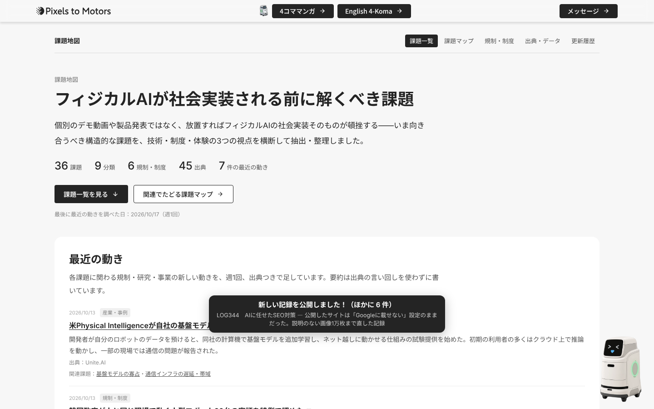Click the 出典：Unite.AI source text
Image resolution: width=654 pixels, height=409 pixels.
(x=87, y=363)
